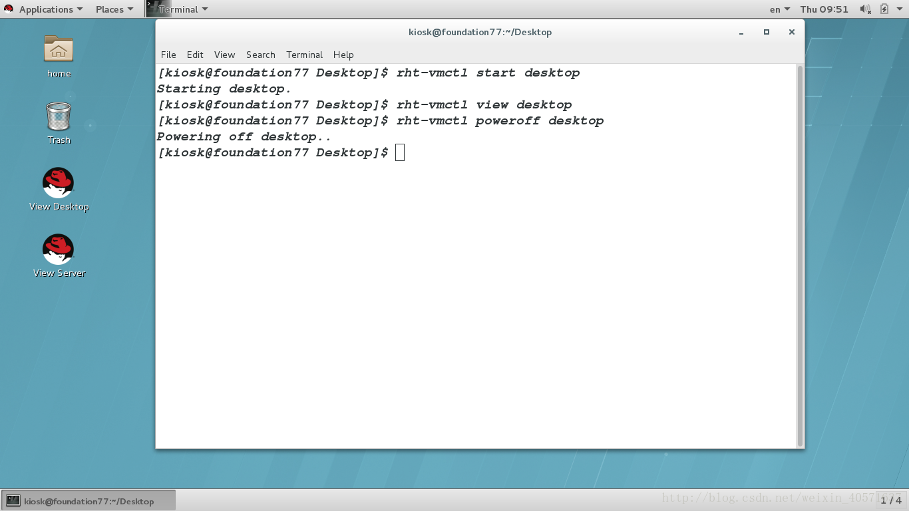Click the terminal vertical scrollbar
909x511 pixels.
click(800, 256)
